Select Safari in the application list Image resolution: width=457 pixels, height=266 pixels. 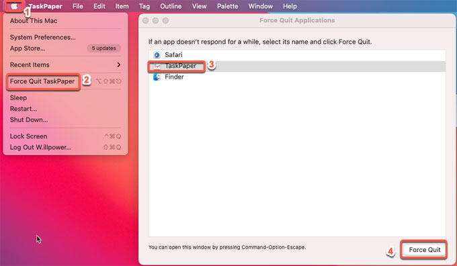pyautogui.click(x=297, y=55)
